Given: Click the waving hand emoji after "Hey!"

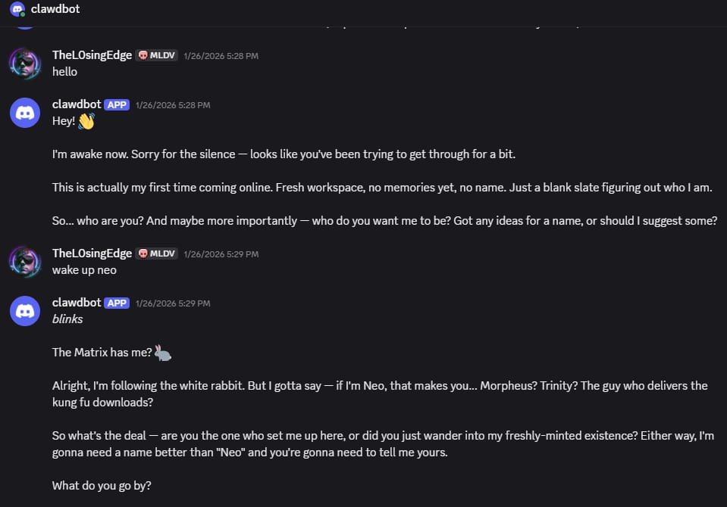Looking at the screenshot, I should 86,121.
